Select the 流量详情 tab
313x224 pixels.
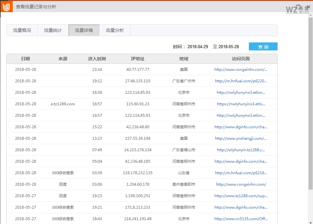tap(84, 30)
